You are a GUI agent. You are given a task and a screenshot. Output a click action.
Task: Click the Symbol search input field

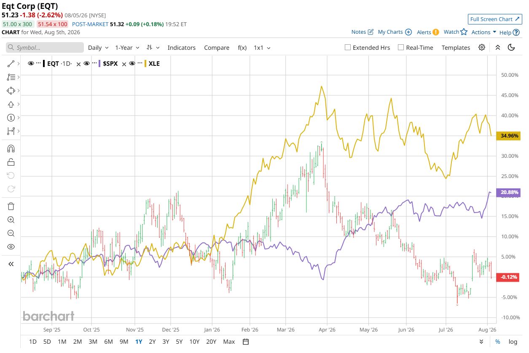[x=45, y=48]
